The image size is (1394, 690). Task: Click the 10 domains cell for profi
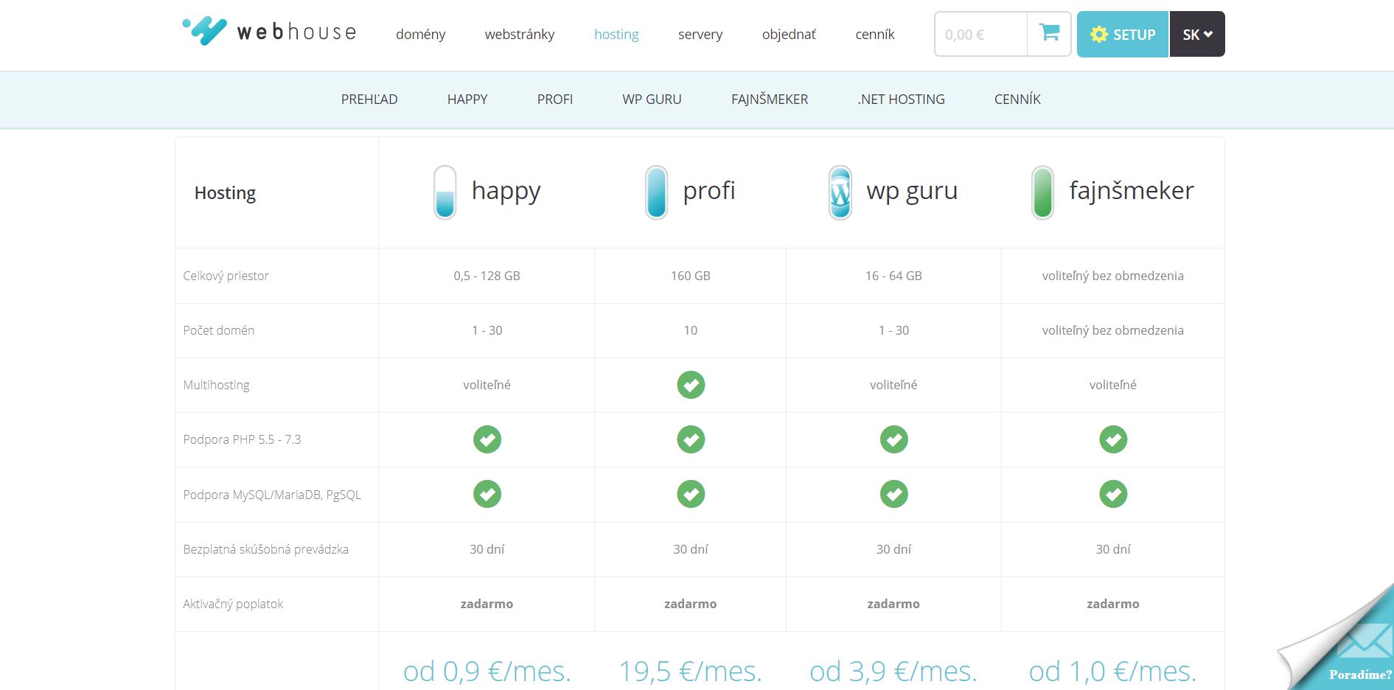tap(691, 330)
